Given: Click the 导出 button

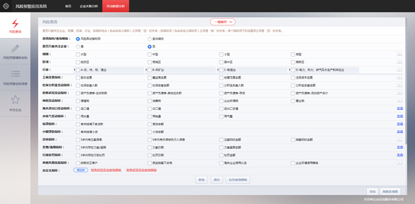Looking at the screenshot, I should point(372,192).
